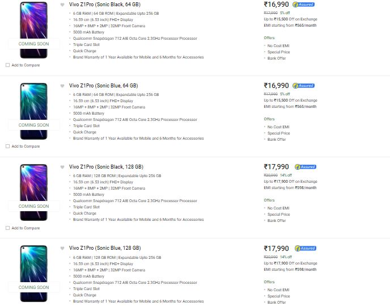The width and height of the screenshot is (390, 306).
Task: Open Vivo Z1Pro (Sonic Blue, 64 GB) title
Action: [104, 86]
